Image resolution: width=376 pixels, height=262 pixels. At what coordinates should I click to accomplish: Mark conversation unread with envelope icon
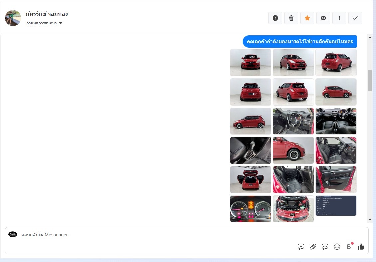point(323,18)
